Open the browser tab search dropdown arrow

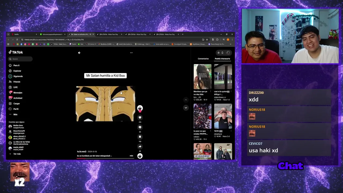[8, 34]
